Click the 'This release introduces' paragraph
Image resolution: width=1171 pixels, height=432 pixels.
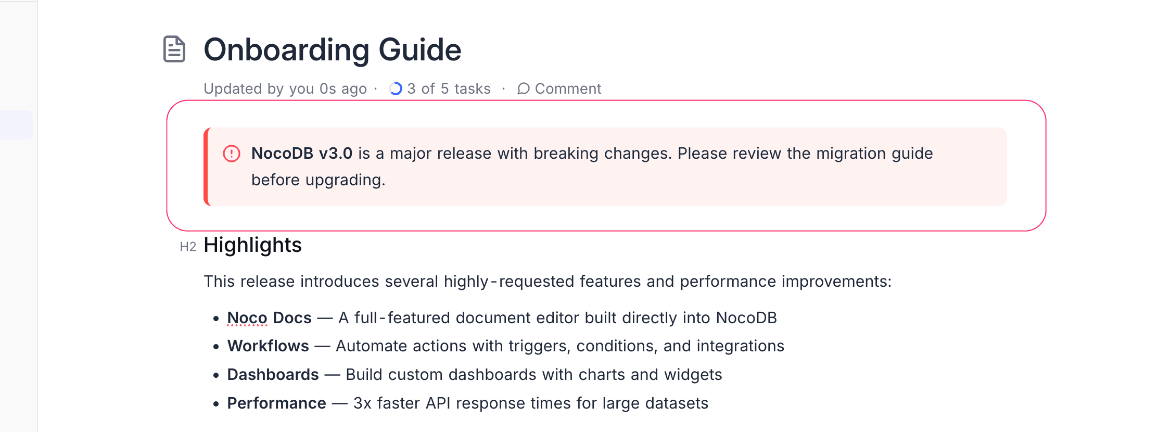[547, 282]
